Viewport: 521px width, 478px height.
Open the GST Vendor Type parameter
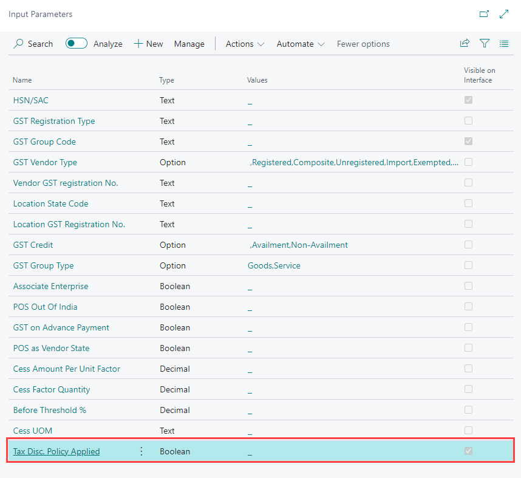pos(45,162)
